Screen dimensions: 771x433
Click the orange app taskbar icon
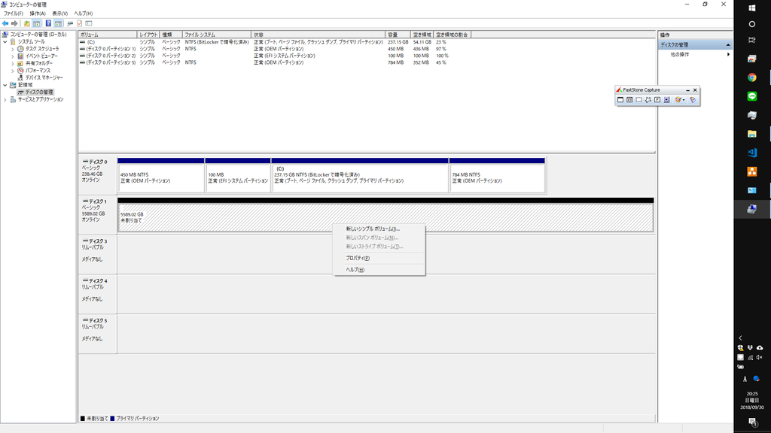point(752,171)
